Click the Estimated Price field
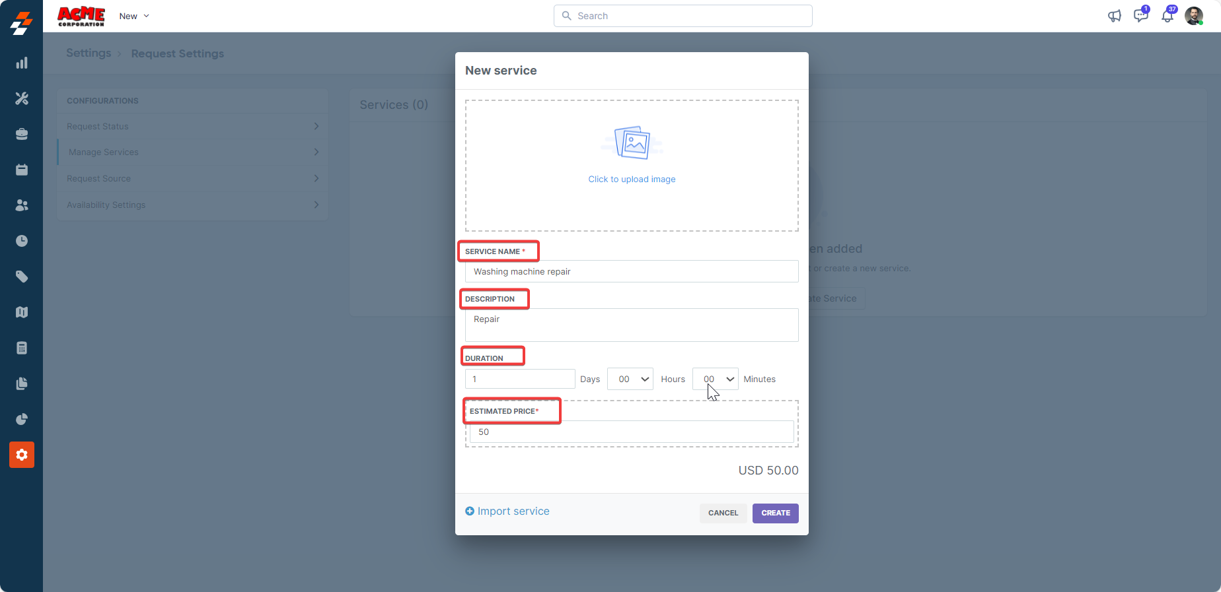 632,432
